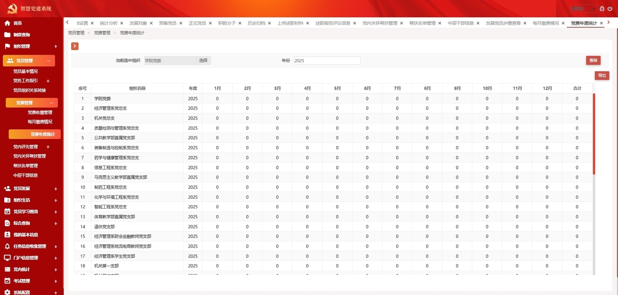618x295 pixels.
Task: Click the monitor icon for 门户信息管理
Action: point(7,258)
